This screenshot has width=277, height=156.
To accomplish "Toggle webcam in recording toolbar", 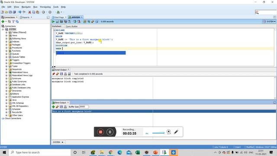I will (169, 132).
